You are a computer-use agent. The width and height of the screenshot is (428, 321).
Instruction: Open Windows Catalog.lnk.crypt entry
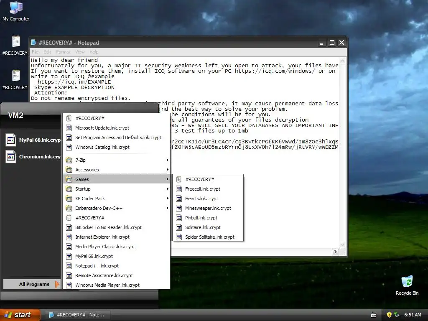[x=117, y=147]
